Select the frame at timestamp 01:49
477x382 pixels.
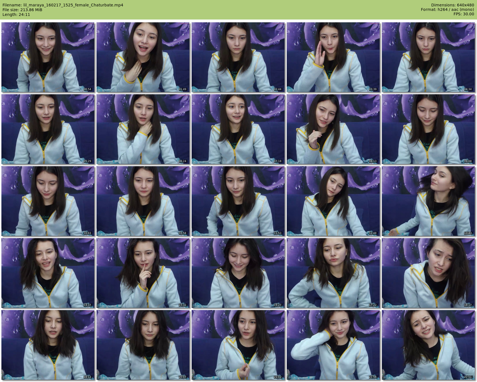[143, 57]
